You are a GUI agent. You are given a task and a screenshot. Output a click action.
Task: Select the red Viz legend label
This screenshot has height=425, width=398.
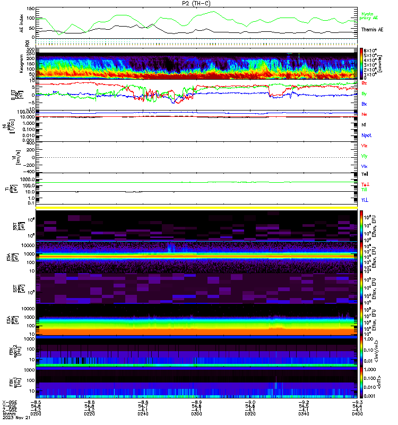364,146
